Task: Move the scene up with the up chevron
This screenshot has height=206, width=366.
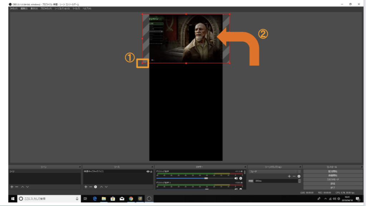Action: click(x=22, y=187)
